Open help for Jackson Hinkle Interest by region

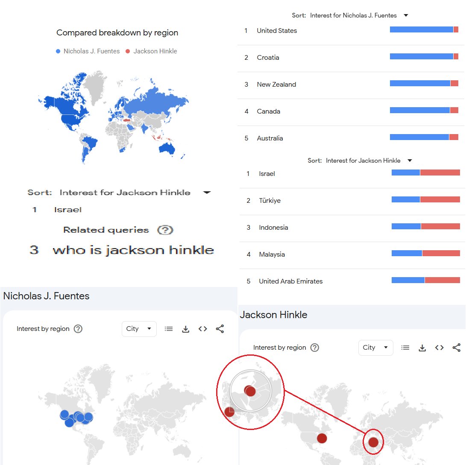[314, 347]
